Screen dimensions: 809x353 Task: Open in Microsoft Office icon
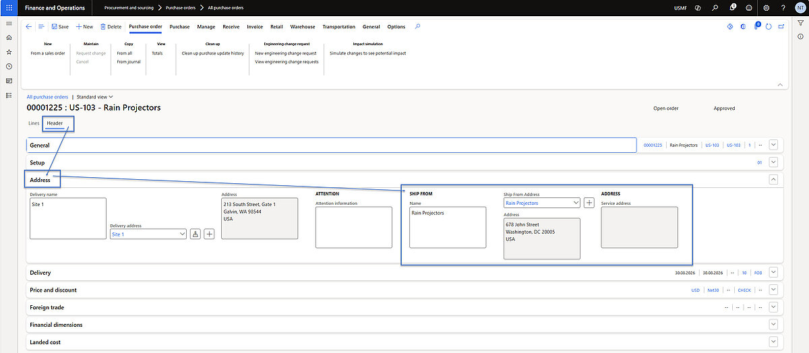tap(743, 26)
